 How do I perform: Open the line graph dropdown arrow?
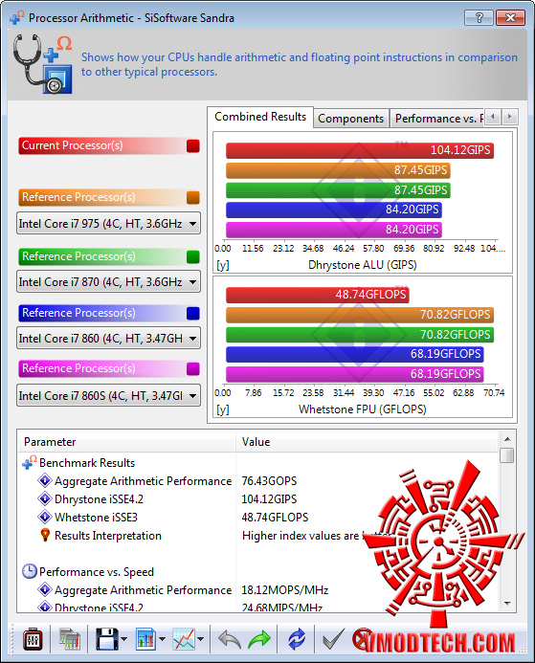(200, 639)
